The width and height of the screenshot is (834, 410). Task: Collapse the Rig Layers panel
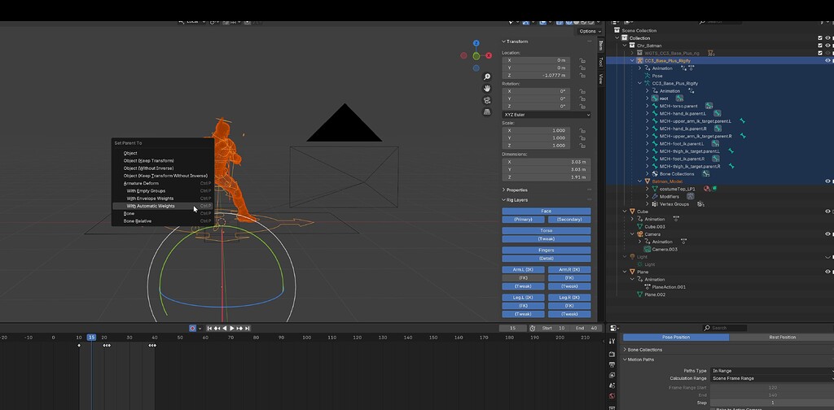503,199
